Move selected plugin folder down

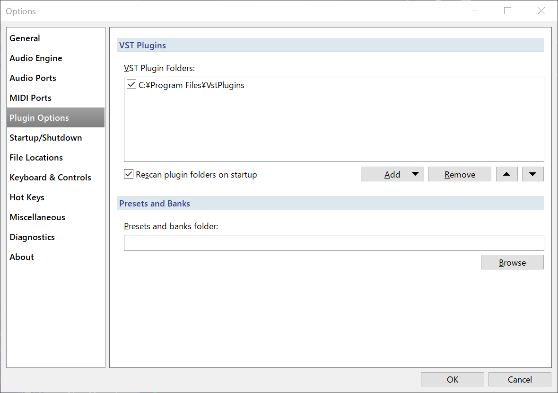point(532,174)
